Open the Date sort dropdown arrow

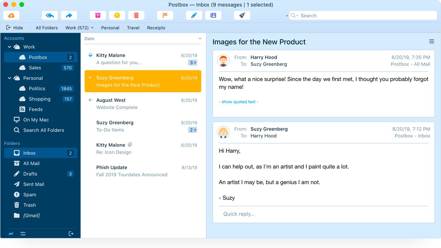tap(200, 39)
